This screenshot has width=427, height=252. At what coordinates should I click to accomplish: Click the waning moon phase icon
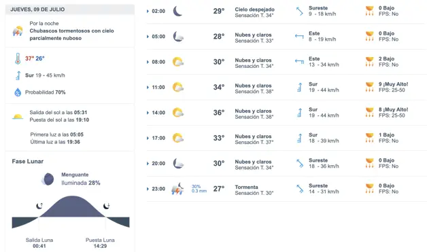(x=48, y=179)
